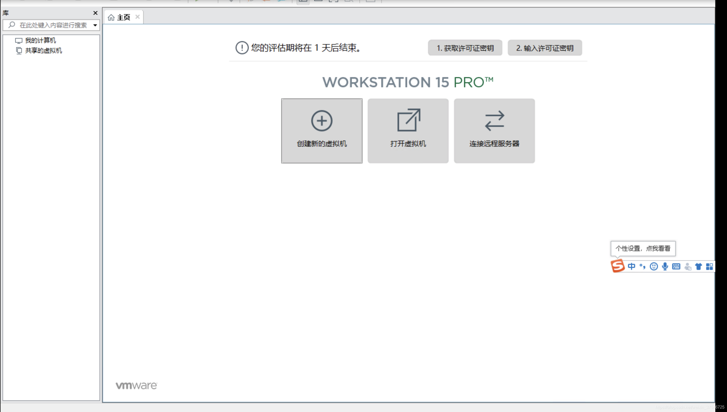Click the dropdown arrow next to search bar
The height and width of the screenshot is (412, 727).
coord(95,25)
